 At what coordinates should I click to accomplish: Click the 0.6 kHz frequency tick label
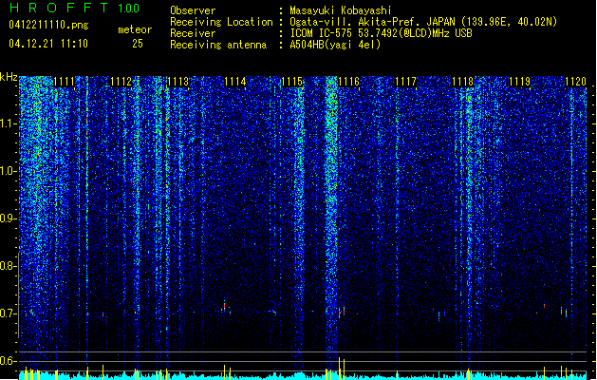(9, 361)
